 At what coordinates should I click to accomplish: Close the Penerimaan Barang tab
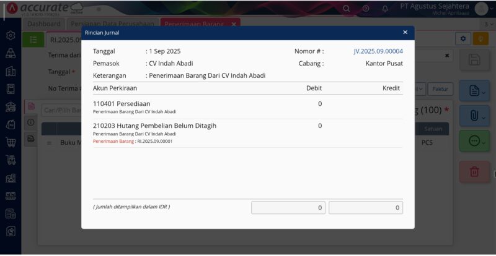tap(234, 23)
